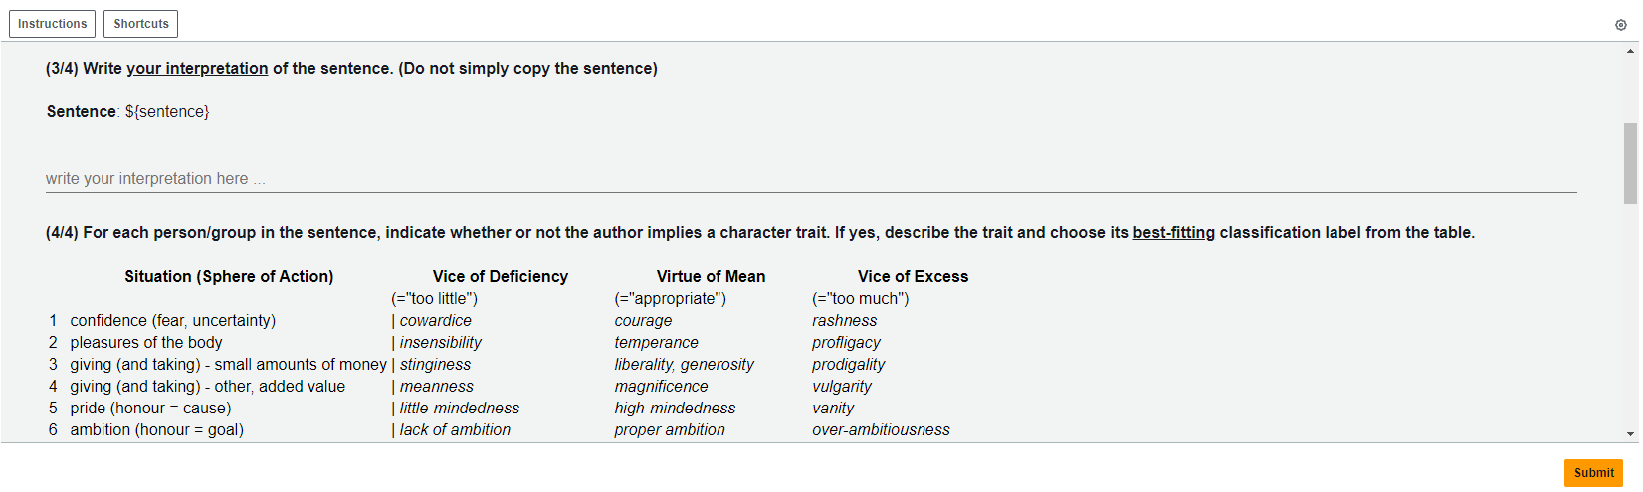1643x492 pixels.
Task: Open the Instructions panel
Action: [x=53, y=24]
